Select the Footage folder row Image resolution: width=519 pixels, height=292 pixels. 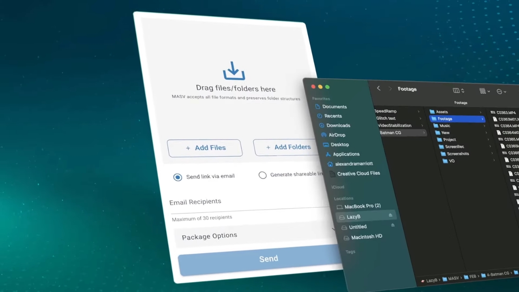pyautogui.click(x=457, y=119)
